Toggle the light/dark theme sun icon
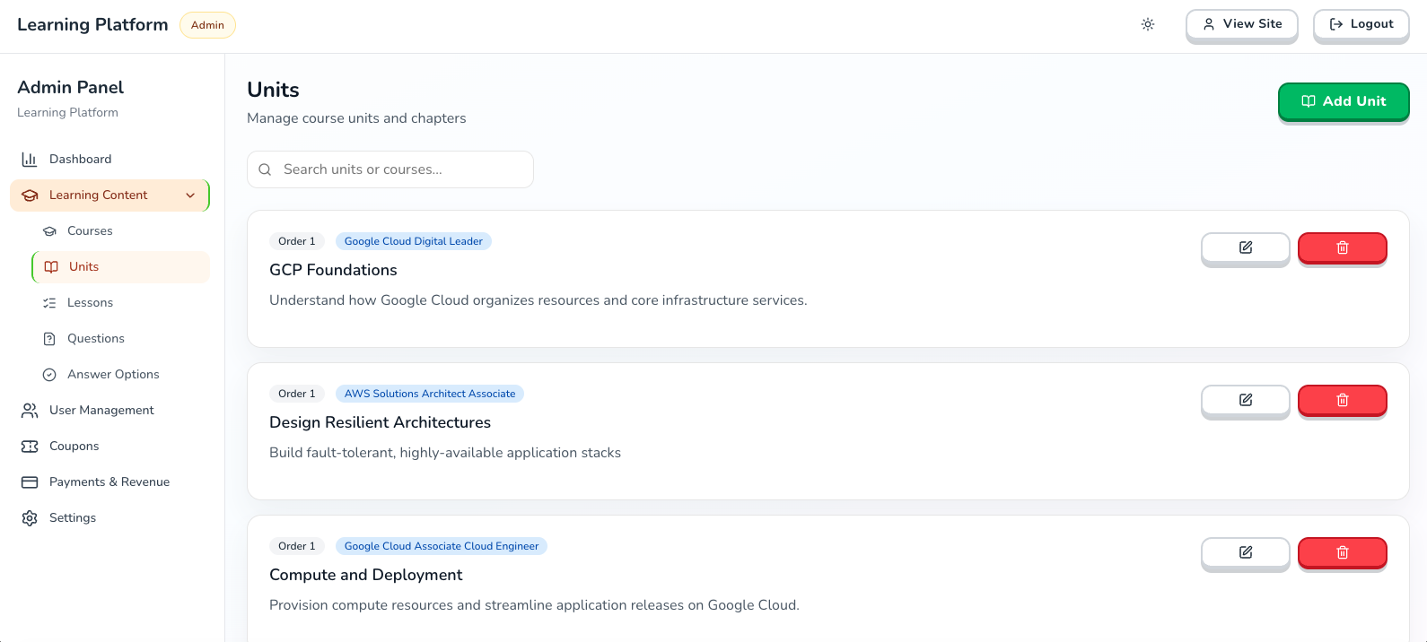The image size is (1427, 642). [x=1148, y=24]
